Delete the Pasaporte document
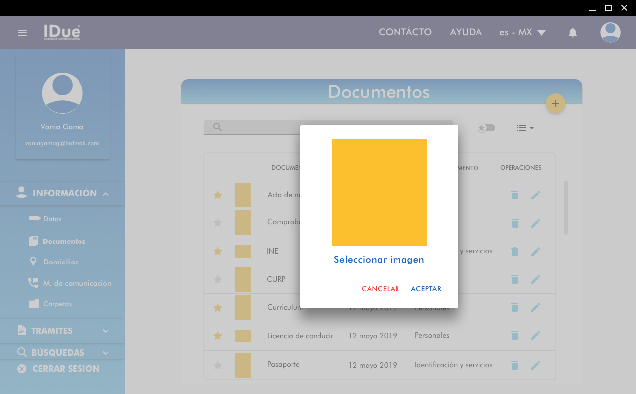636x394 pixels. point(515,365)
